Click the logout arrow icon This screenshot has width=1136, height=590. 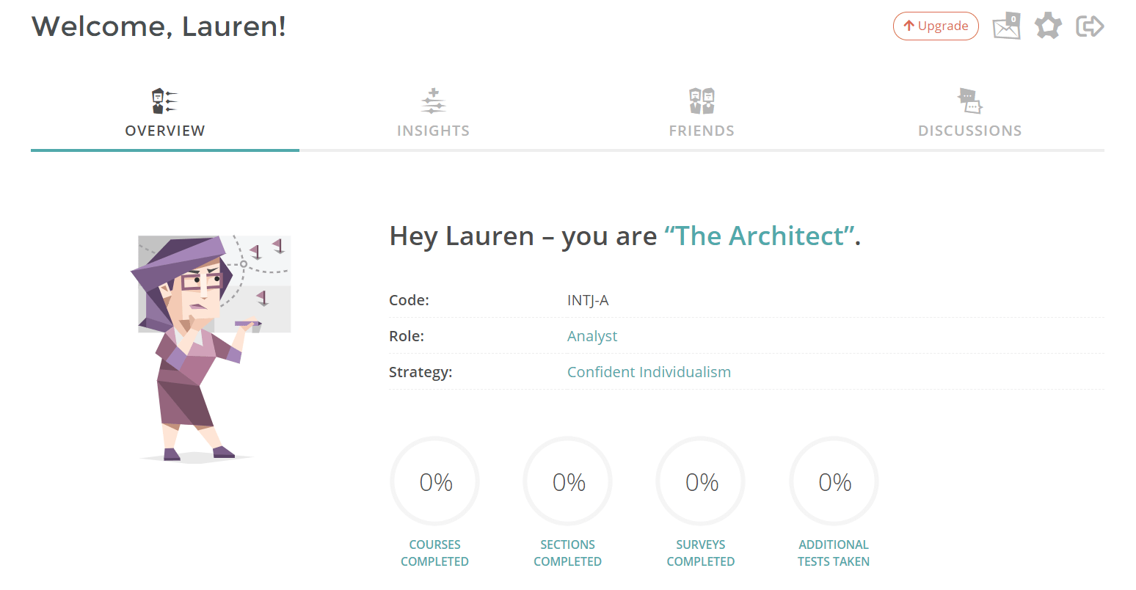point(1090,26)
